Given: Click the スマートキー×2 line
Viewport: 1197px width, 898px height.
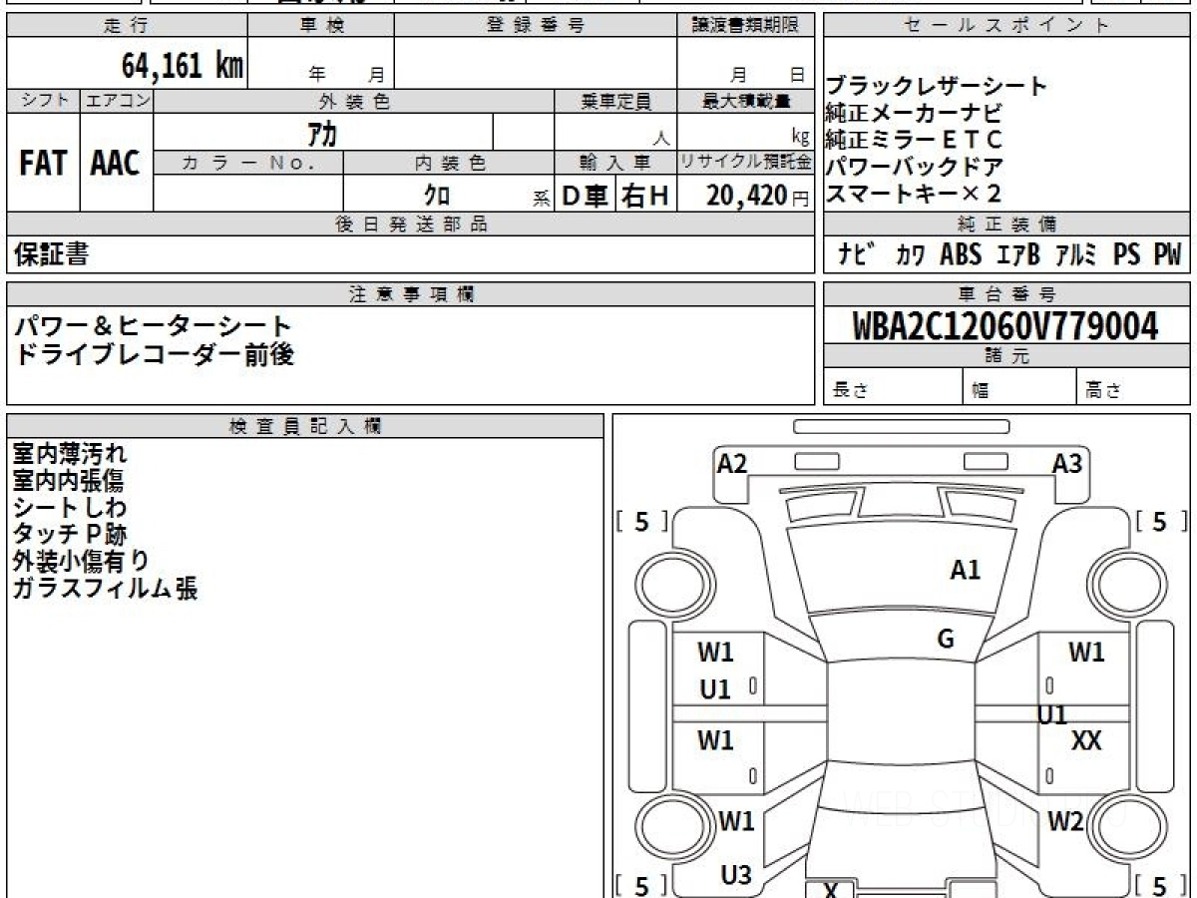Looking at the screenshot, I should point(913,194).
